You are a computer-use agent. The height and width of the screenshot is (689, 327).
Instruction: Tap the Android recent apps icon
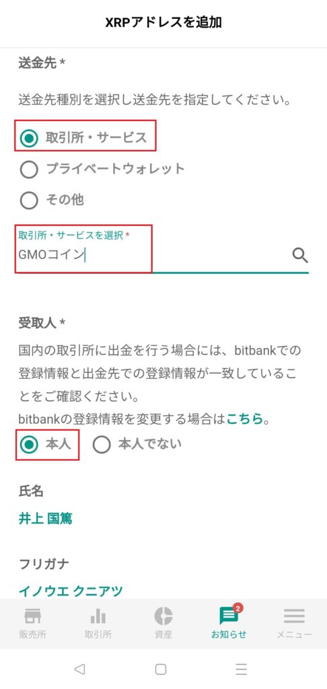coord(241,669)
